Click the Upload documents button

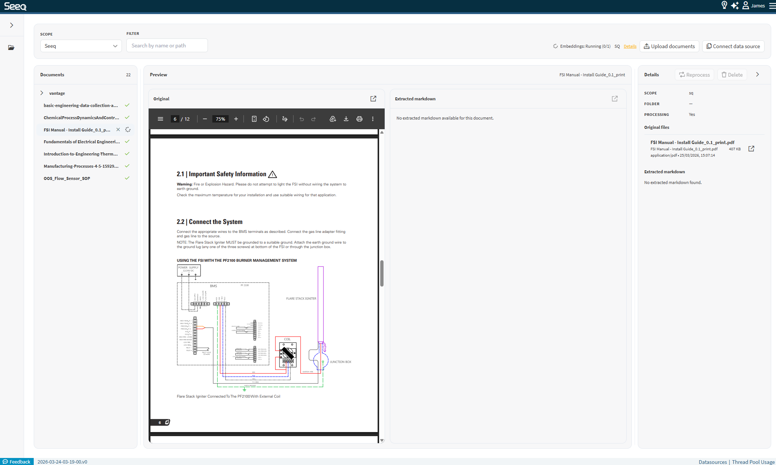[669, 46]
